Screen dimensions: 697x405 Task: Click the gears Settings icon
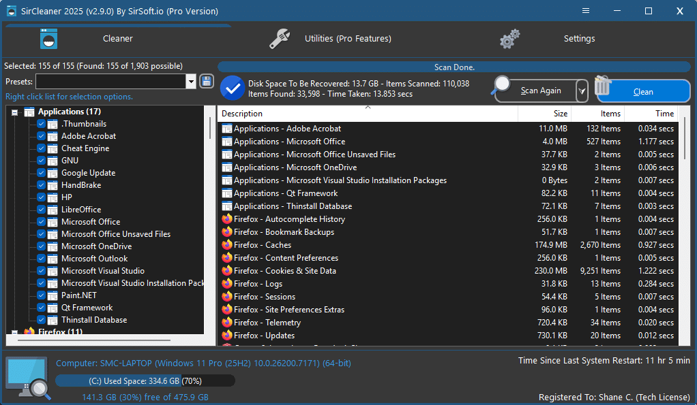pyautogui.click(x=509, y=39)
